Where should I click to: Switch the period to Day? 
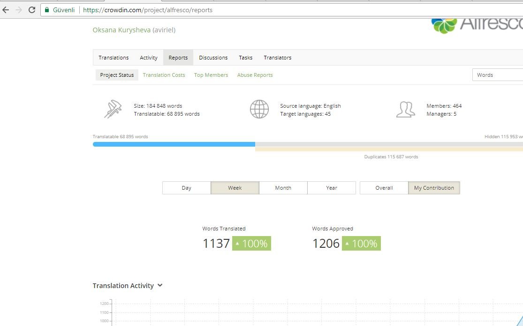point(187,188)
